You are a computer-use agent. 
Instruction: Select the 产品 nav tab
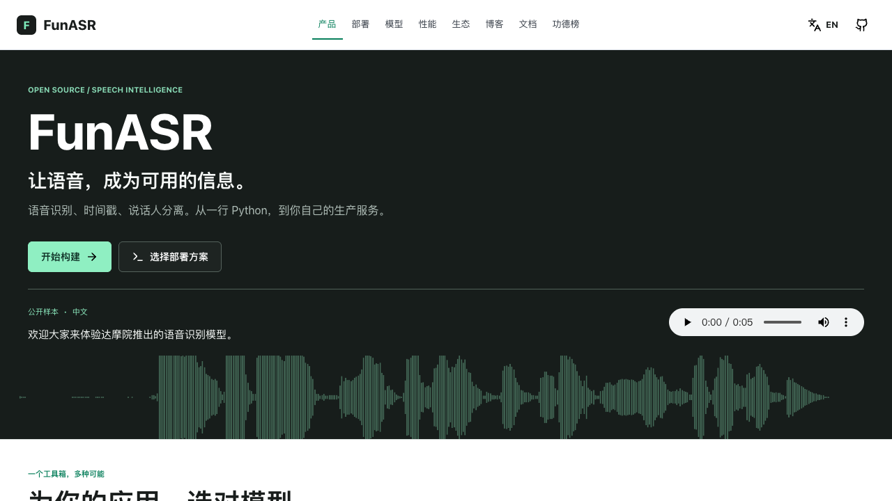328,24
